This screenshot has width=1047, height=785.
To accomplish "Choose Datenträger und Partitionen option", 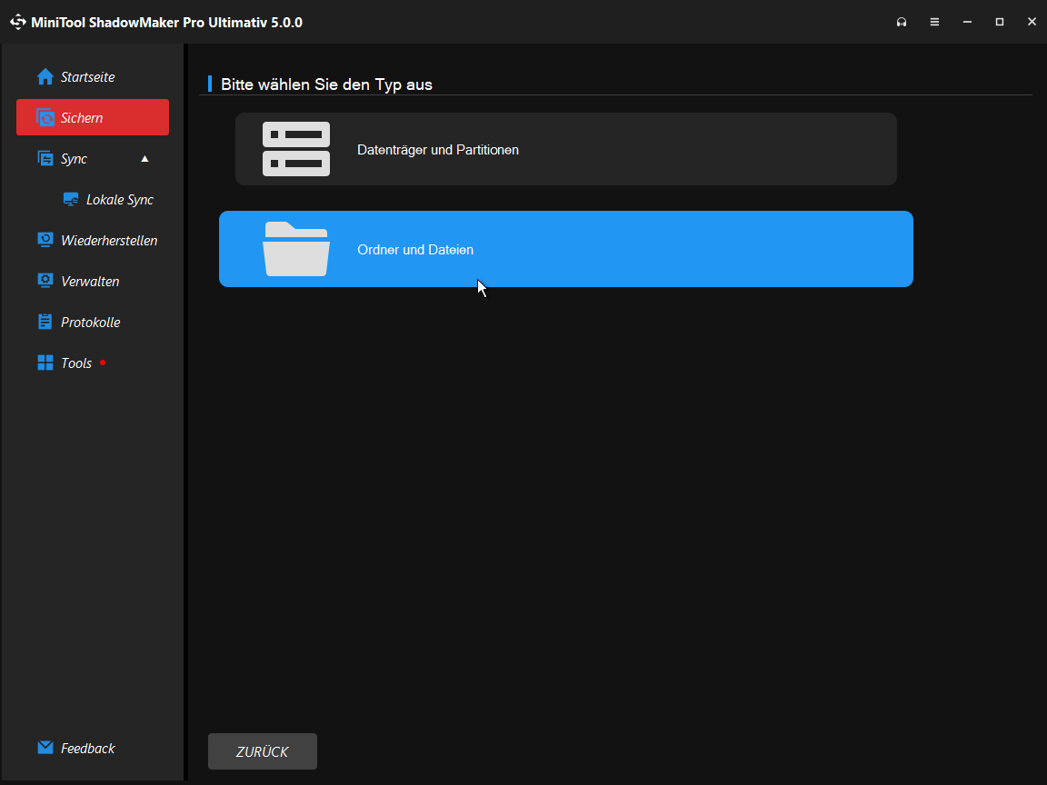I will [x=565, y=149].
